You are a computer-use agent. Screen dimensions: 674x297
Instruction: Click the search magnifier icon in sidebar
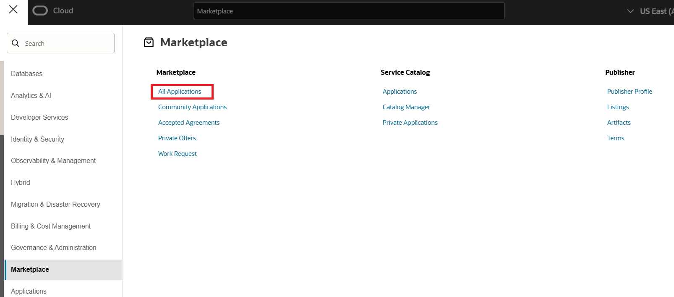click(16, 43)
